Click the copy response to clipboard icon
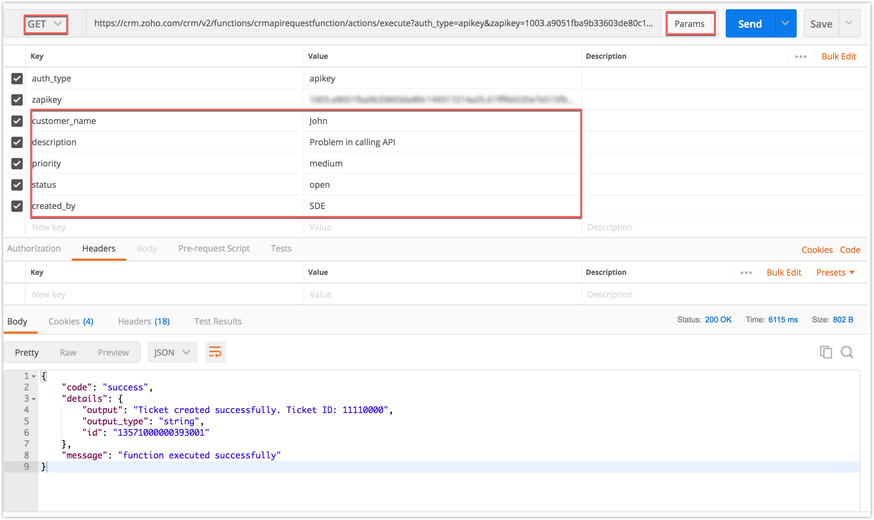Image resolution: width=874 pixels, height=520 pixels. (825, 352)
